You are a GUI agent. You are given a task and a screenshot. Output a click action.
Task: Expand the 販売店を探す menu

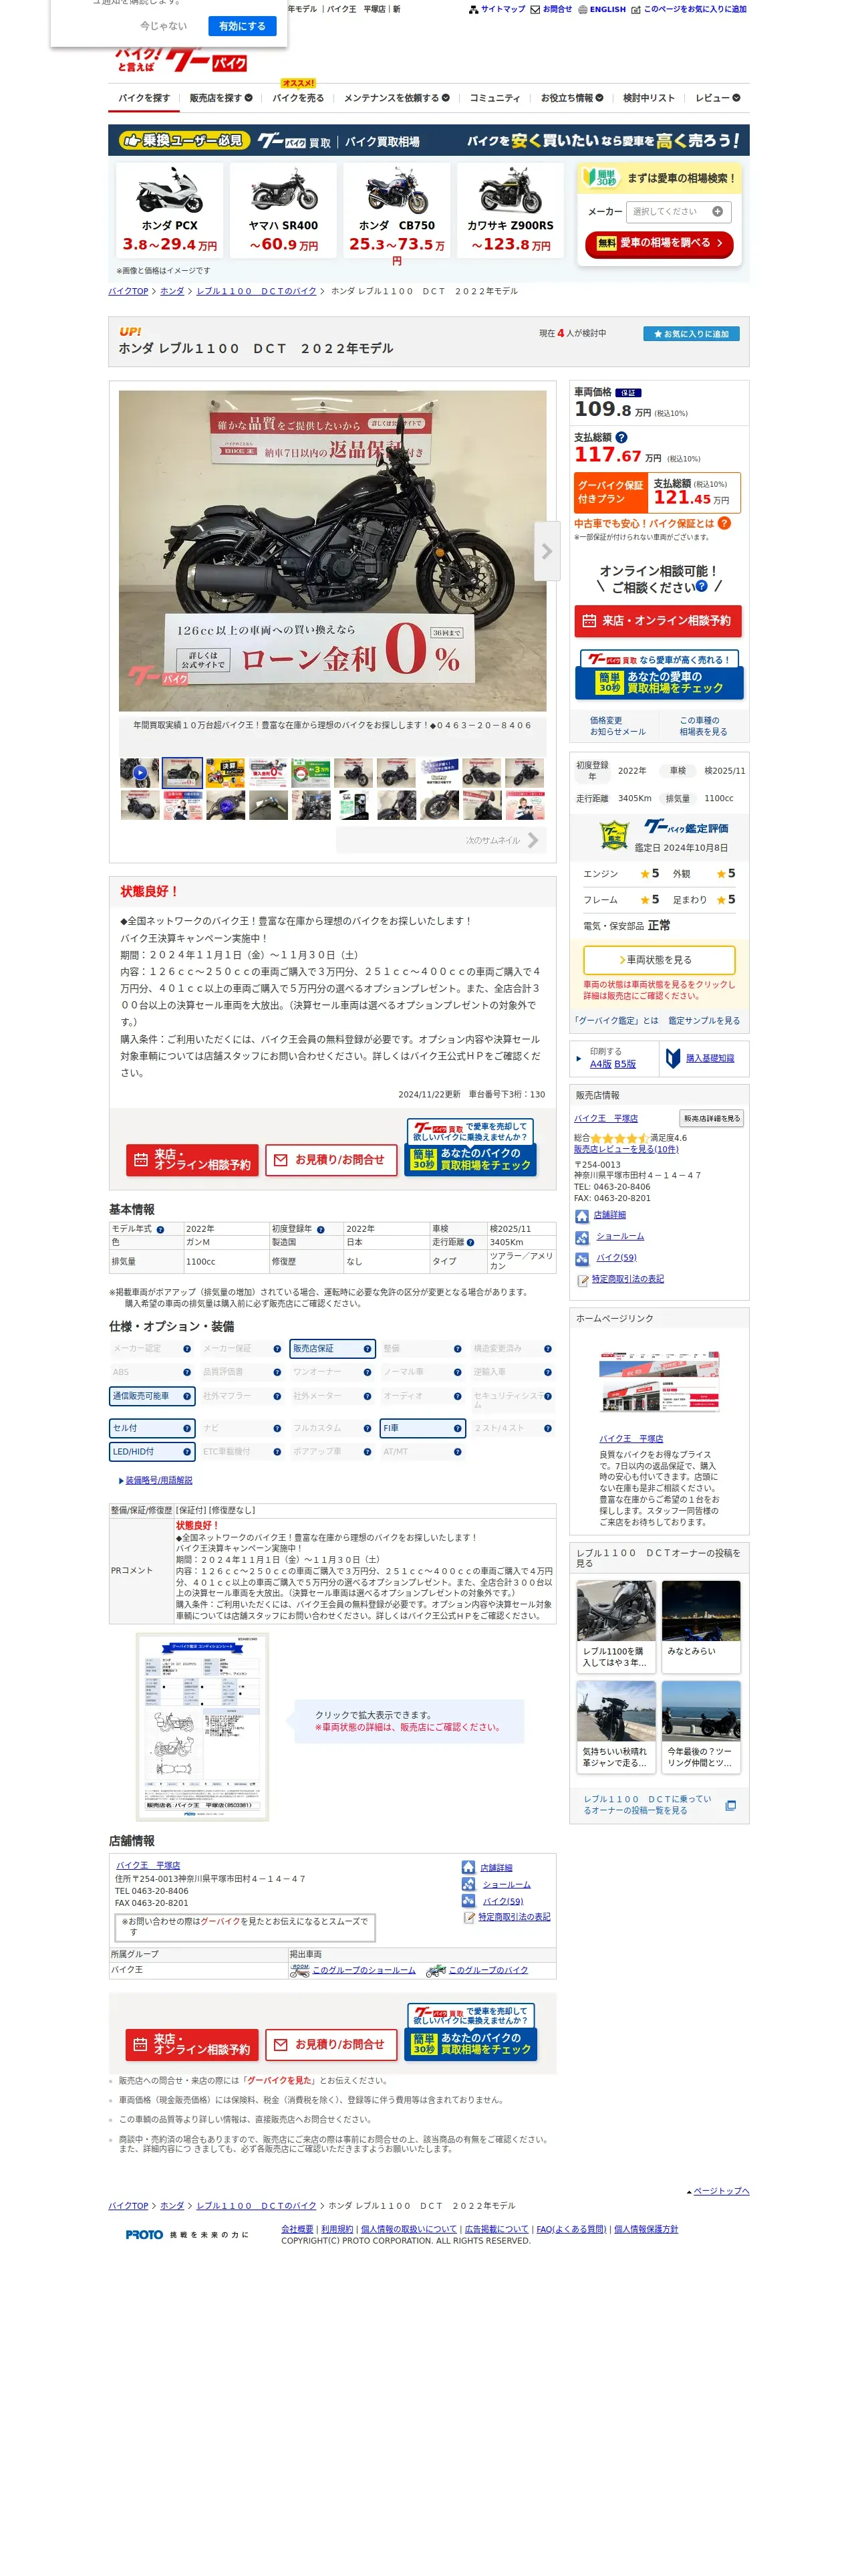pyautogui.click(x=221, y=98)
